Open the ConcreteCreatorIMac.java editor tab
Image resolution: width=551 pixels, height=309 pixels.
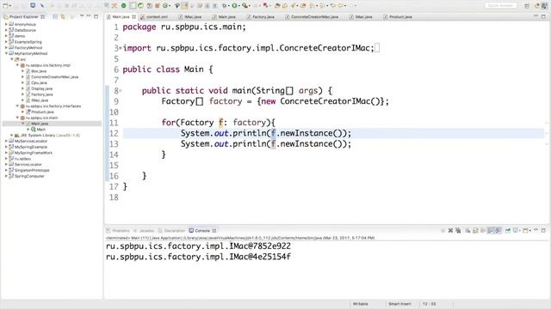coord(312,17)
